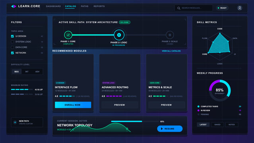Image resolution: width=254 pixels, height=143 pixels.
Task: Click the UI Design tag on Interface Flow
Action: point(60,83)
